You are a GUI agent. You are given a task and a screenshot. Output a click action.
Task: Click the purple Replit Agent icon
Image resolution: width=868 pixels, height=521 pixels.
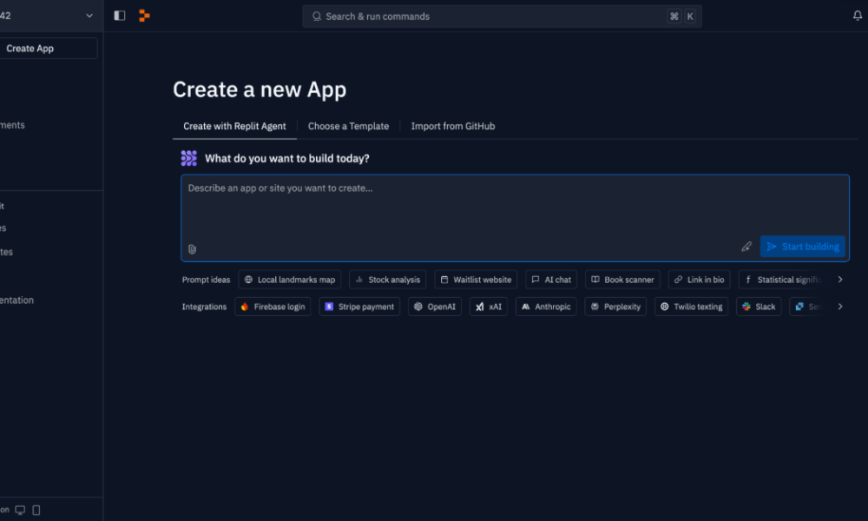point(188,158)
